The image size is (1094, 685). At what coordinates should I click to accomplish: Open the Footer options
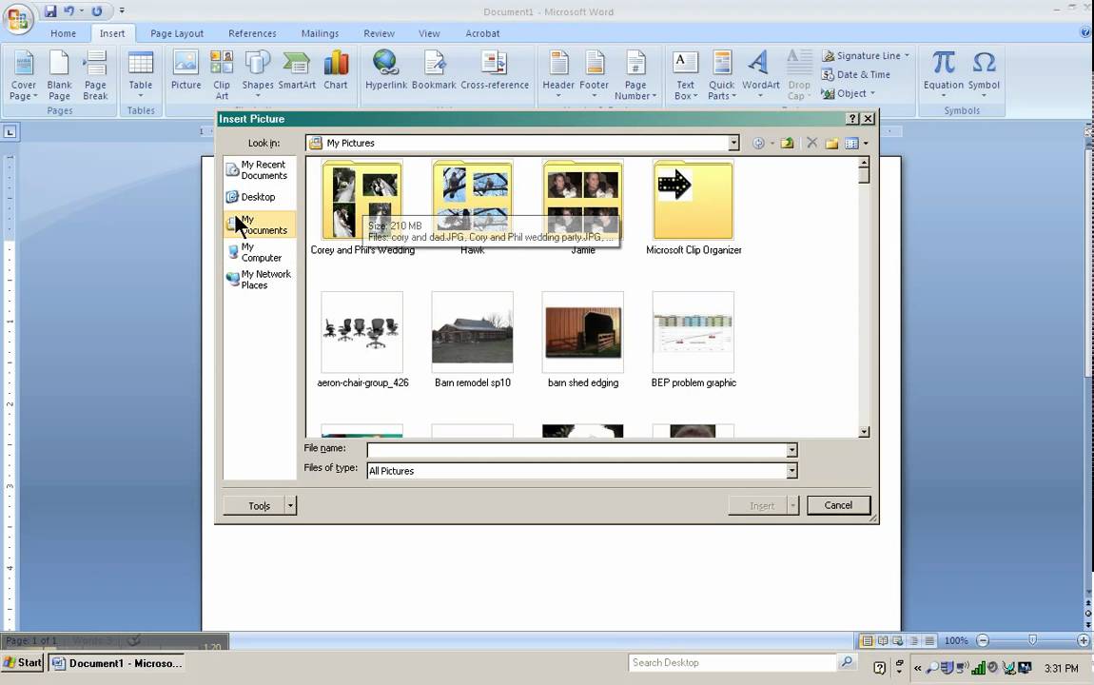click(594, 75)
